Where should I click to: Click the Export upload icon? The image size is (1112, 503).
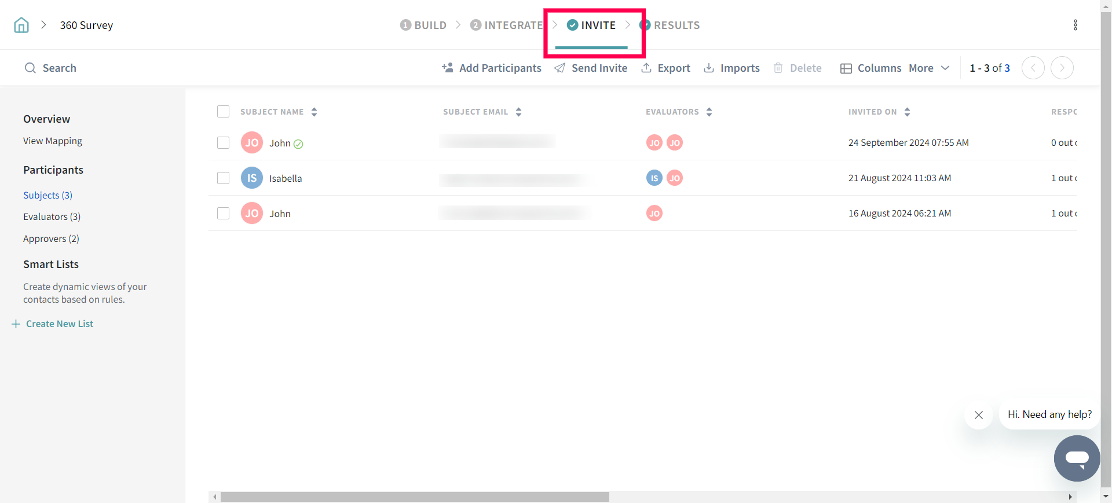coord(646,68)
